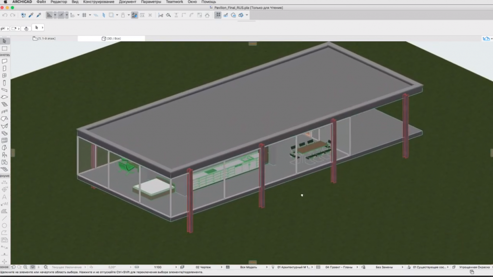This screenshot has height=277, width=493.
Task: Select the Window tool
Action: (x=4, y=75)
